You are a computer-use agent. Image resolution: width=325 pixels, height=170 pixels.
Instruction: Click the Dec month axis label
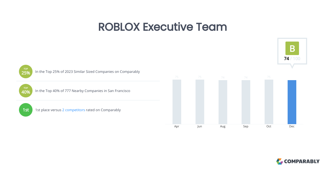pos(292,126)
